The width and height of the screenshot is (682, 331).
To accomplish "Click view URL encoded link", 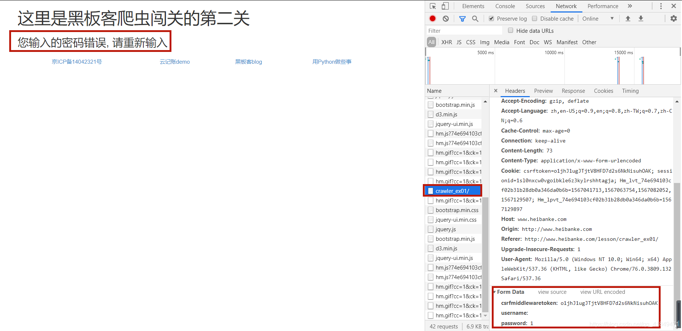I will tap(603, 292).
